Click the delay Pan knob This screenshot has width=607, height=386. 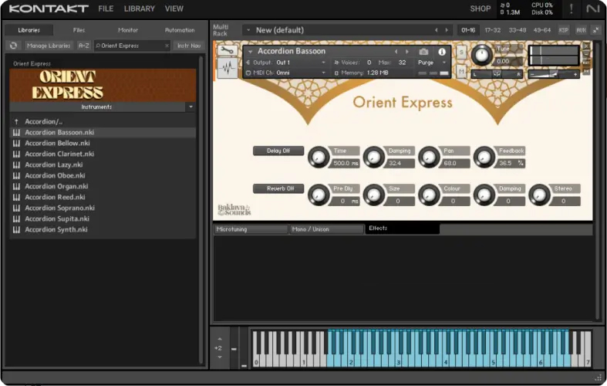pos(429,157)
